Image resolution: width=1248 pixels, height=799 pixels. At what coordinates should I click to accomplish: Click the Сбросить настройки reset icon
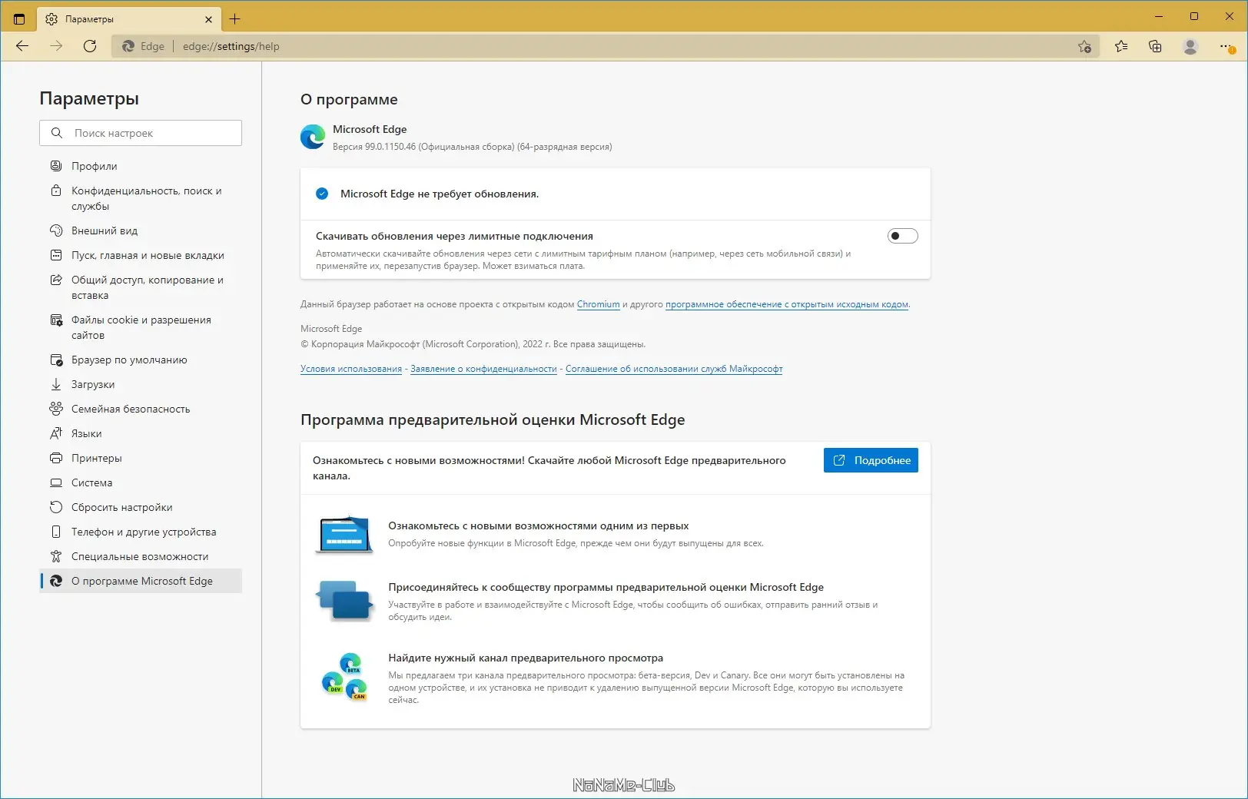[56, 507]
